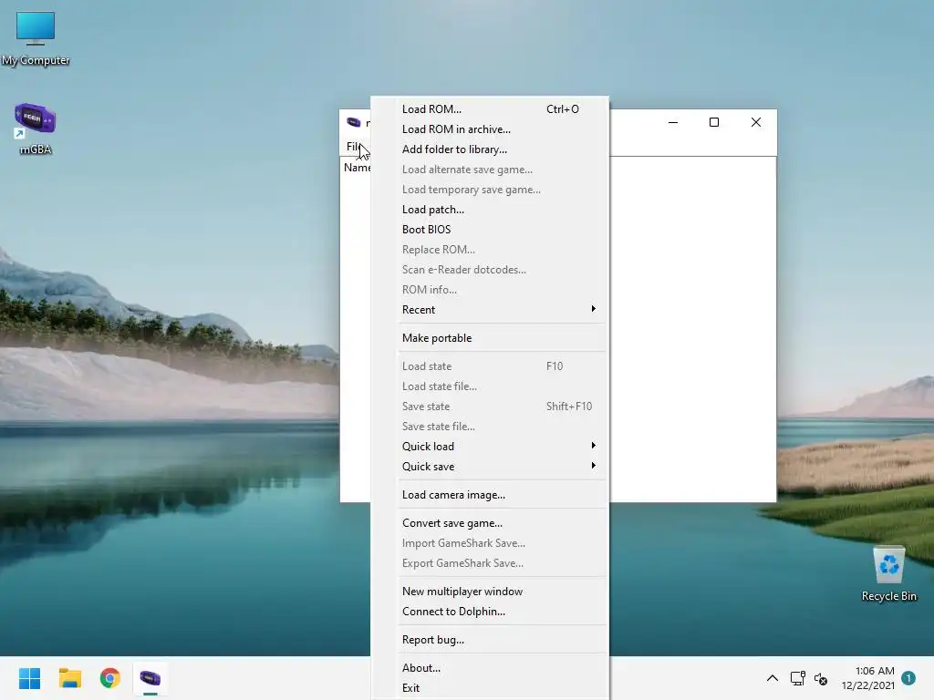The width and height of the screenshot is (934, 700).
Task: Show hidden system tray icons
Action: point(772,678)
